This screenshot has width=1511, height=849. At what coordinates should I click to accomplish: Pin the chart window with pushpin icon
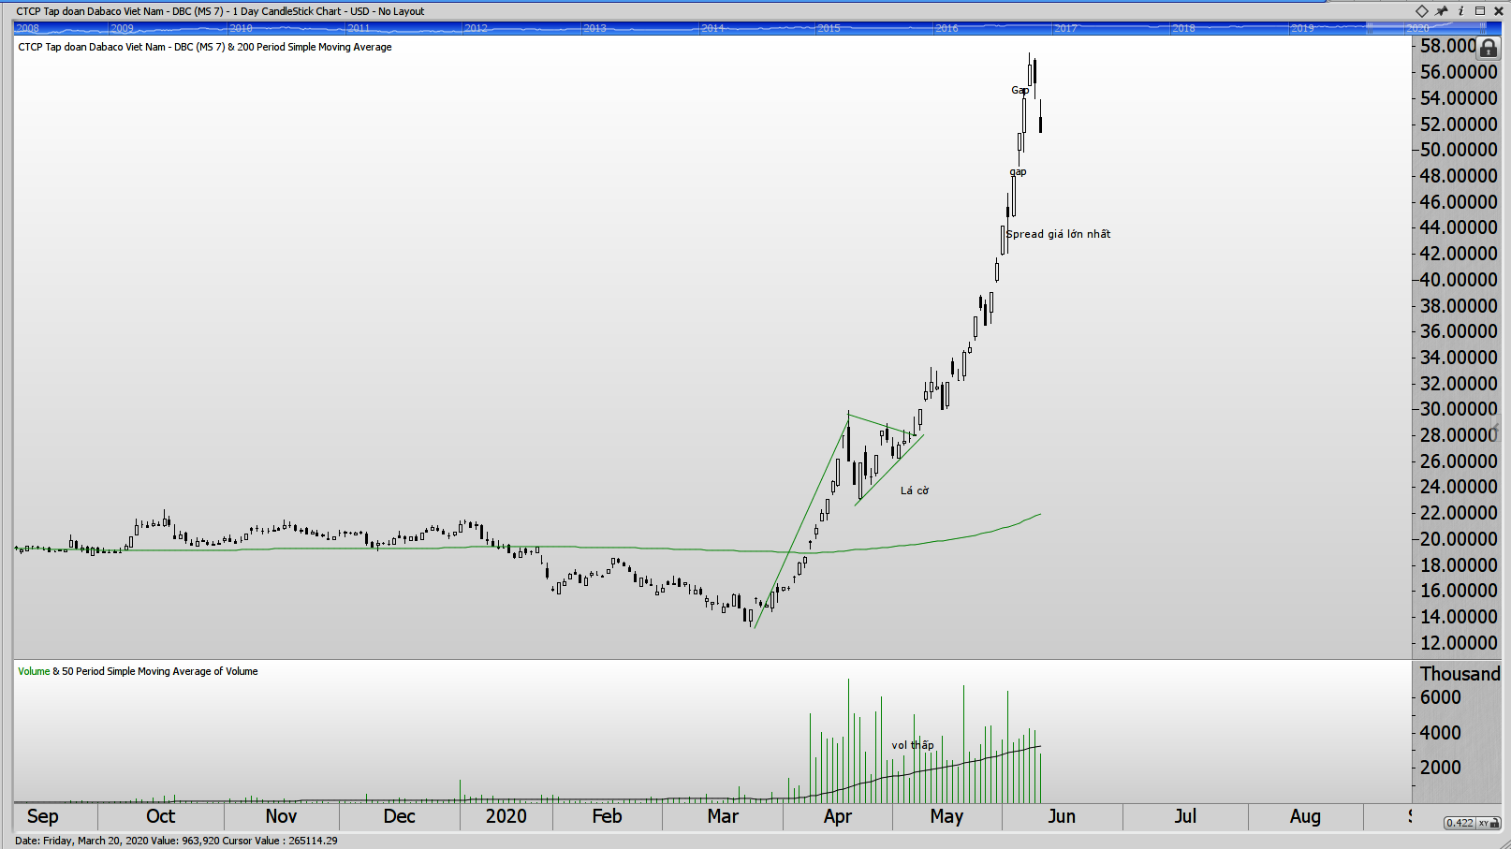click(1442, 11)
